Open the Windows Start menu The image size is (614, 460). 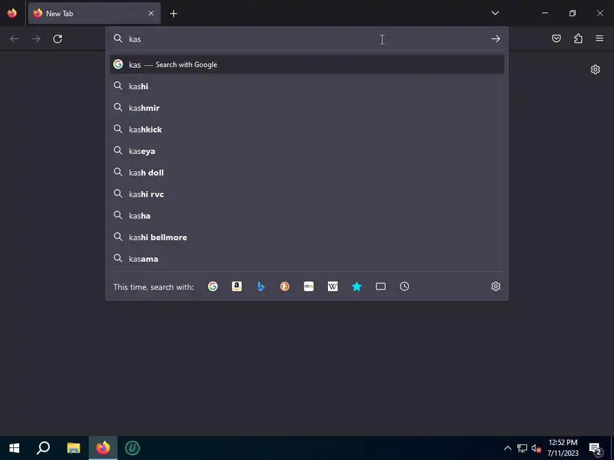coord(14,448)
